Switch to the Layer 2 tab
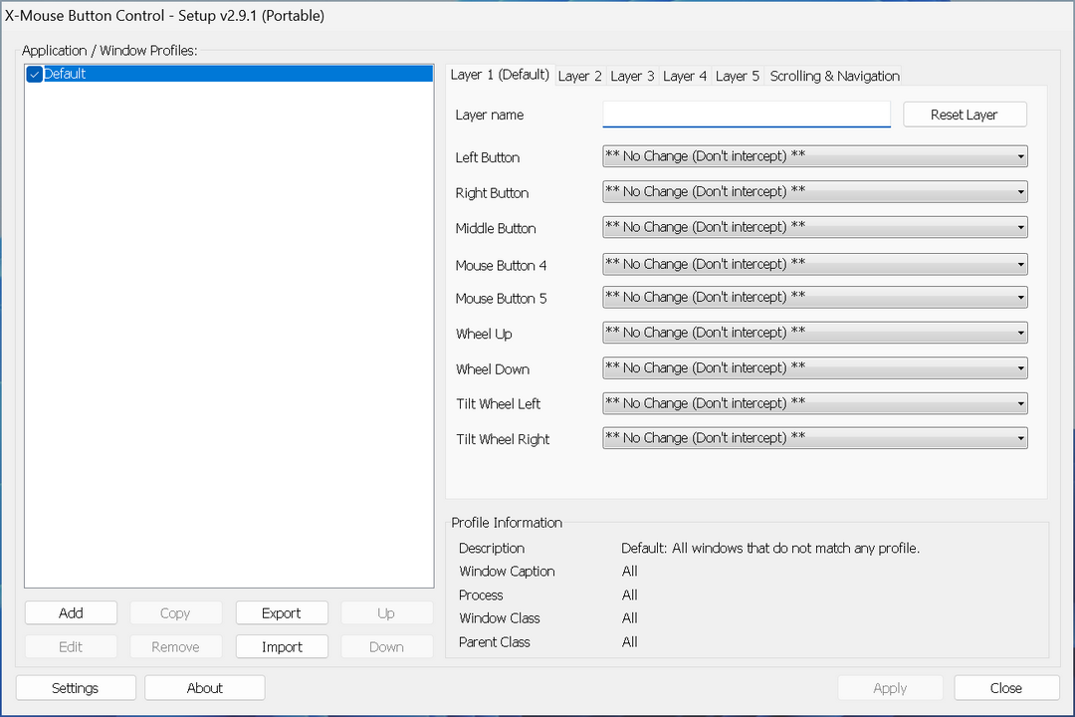 point(579,77)
